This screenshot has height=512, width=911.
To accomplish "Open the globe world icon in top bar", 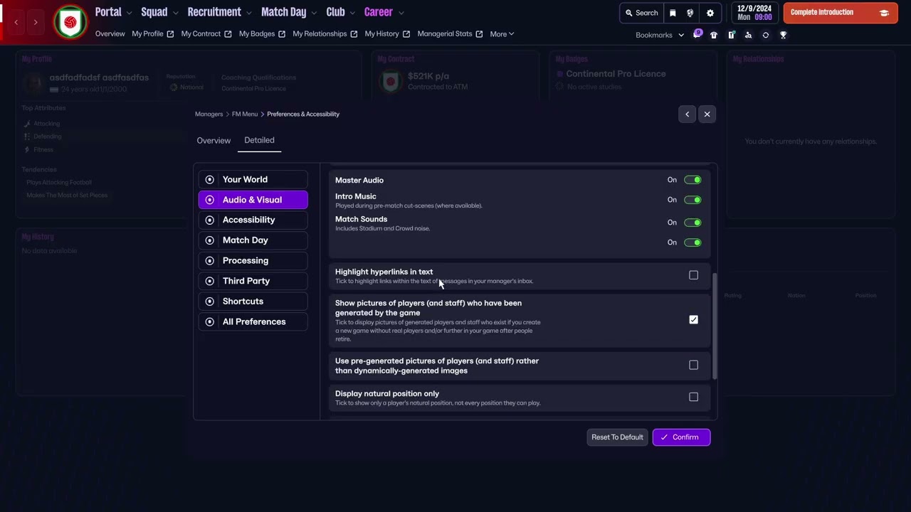I will click(690, 13).
